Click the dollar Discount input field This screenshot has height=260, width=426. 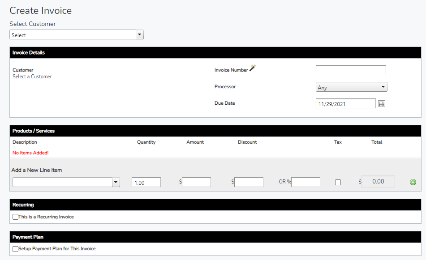coord(249,182)
